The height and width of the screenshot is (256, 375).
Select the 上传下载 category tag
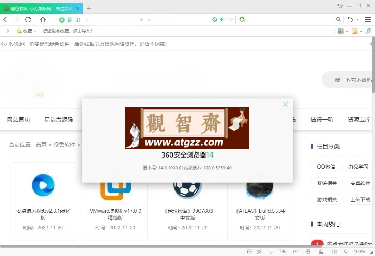coord(360,199)
